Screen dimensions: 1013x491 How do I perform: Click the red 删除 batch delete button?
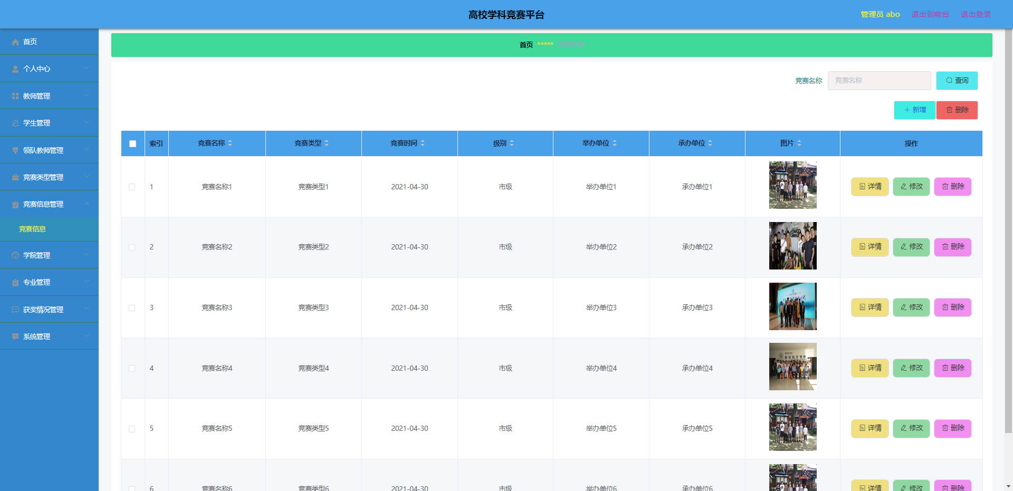957,110
